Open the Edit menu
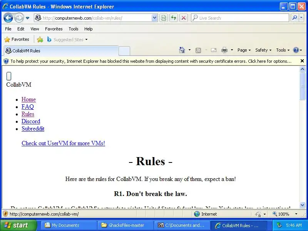This screenshot has height=231, width=308. click(21, 29)
